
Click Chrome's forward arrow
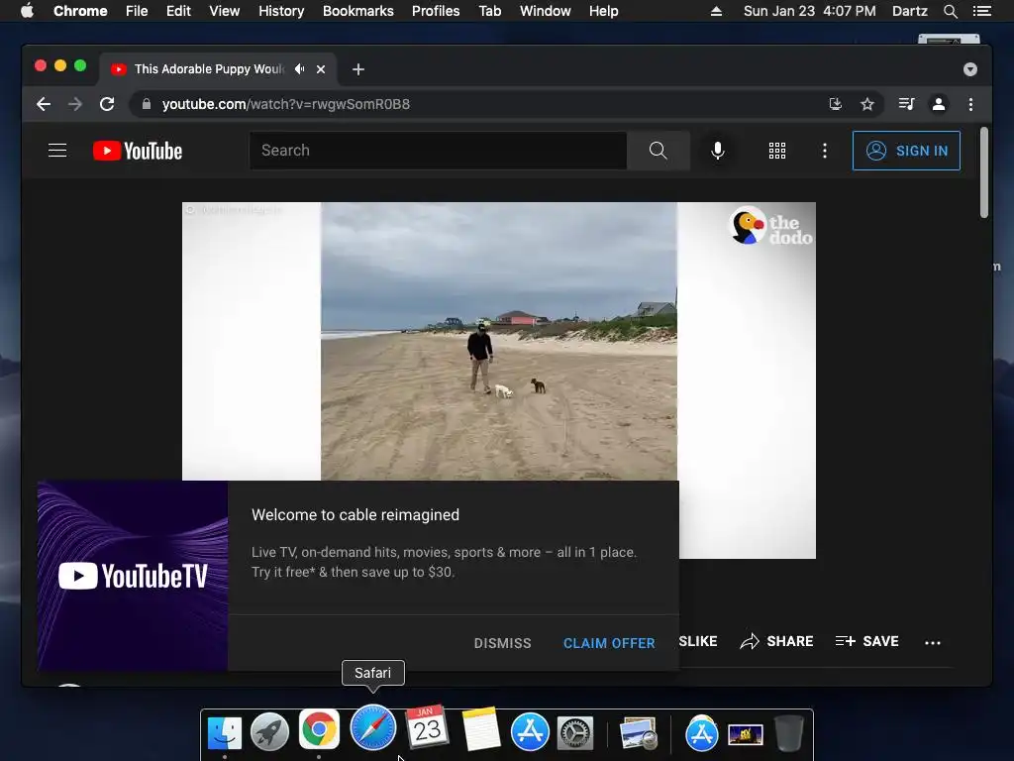(75, 104)
